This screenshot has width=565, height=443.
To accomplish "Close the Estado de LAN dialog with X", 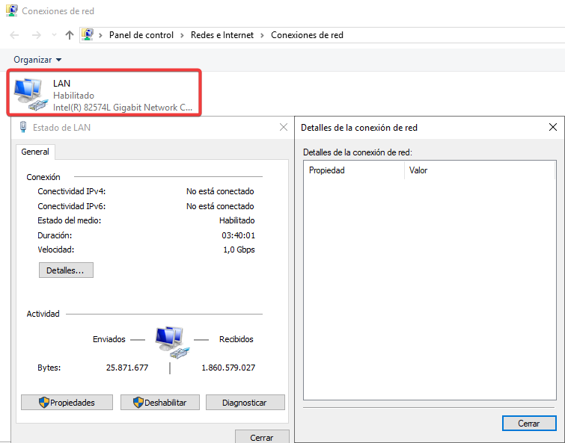I will pos(284,127).
